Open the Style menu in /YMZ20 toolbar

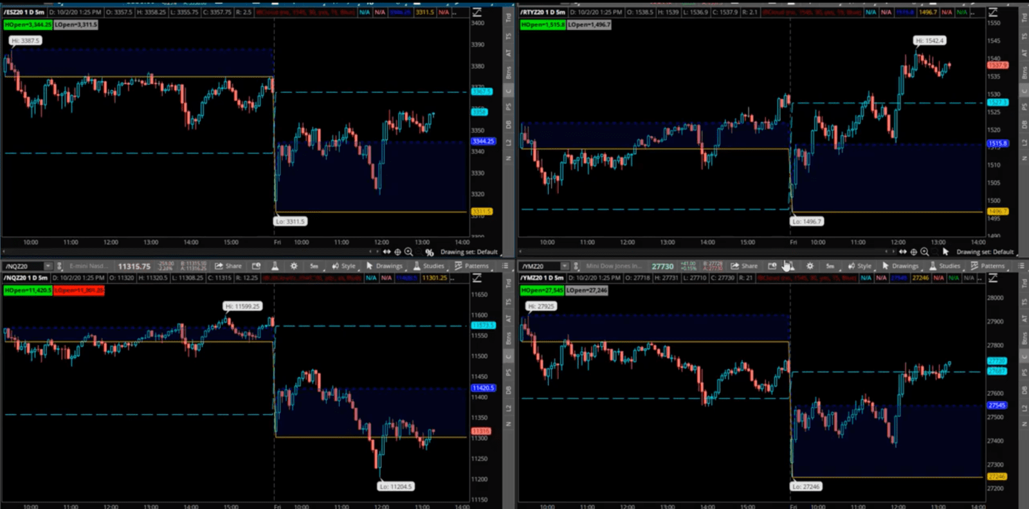859,266
